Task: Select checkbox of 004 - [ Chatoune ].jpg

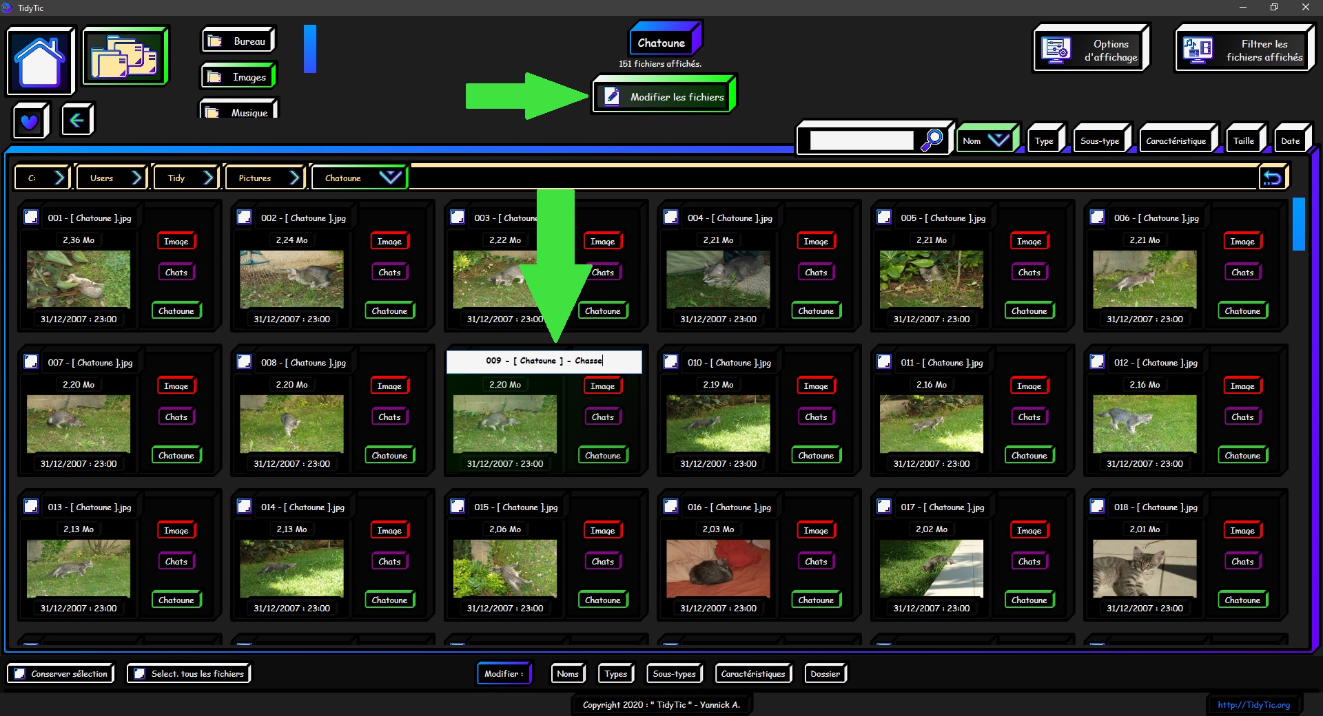Action: (x=670, y=218)
